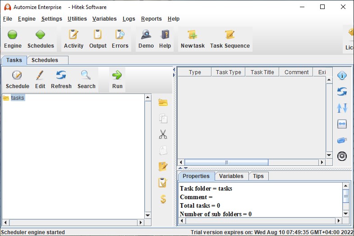
Task: Click the blue info icon
Action: pos(342,76)
